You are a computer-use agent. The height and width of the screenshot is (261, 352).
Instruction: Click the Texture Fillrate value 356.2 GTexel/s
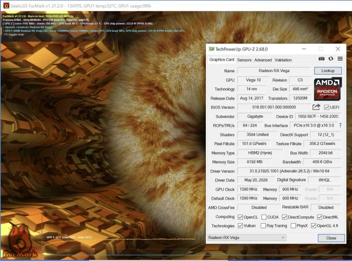pos(323,144)
